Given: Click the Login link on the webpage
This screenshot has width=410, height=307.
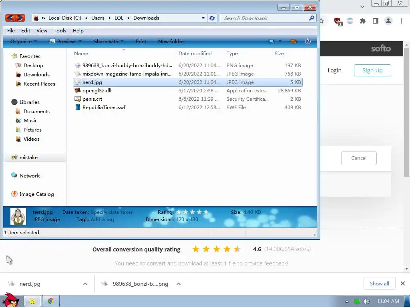Looking at the screenshot, I should 334,70.
